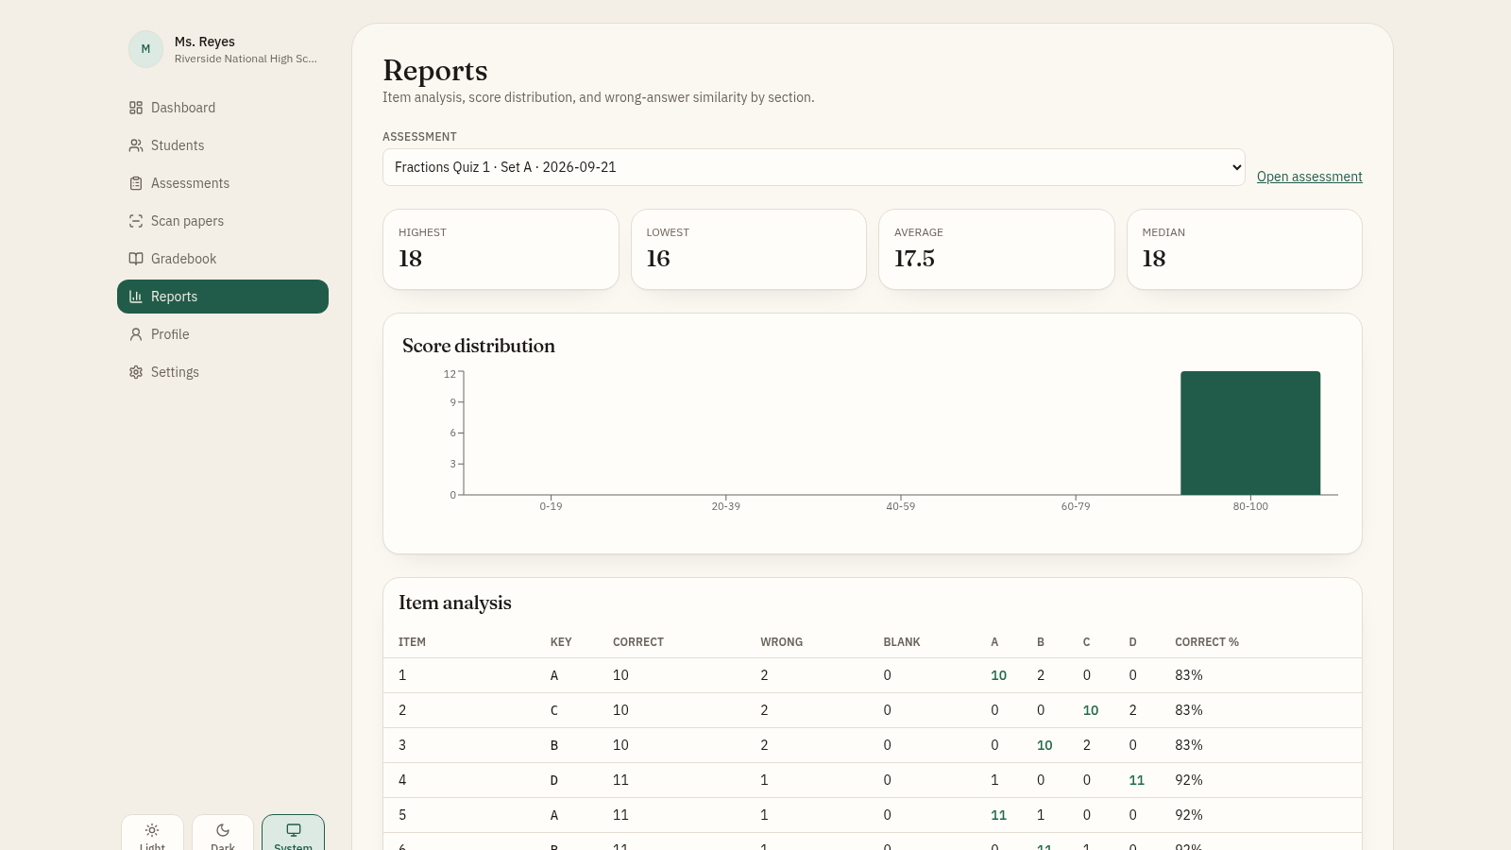Select the System theme option
The width and height of the screenshot is (1511, 850).
293,833
